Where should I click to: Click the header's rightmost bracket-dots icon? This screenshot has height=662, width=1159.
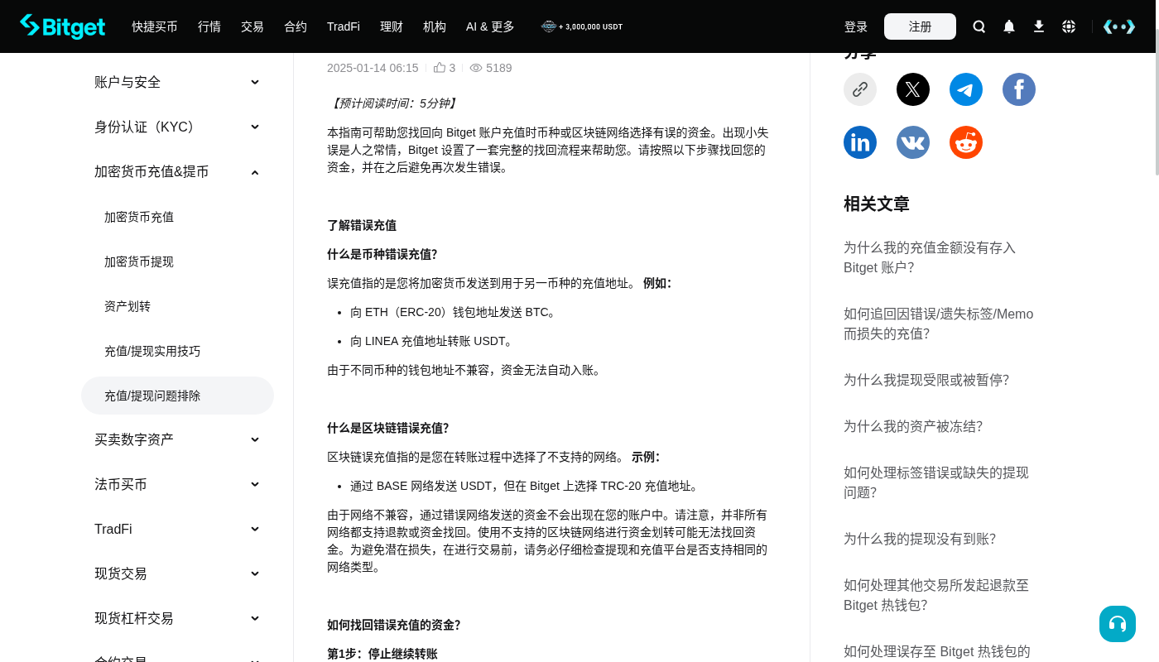coord(1119,26)
